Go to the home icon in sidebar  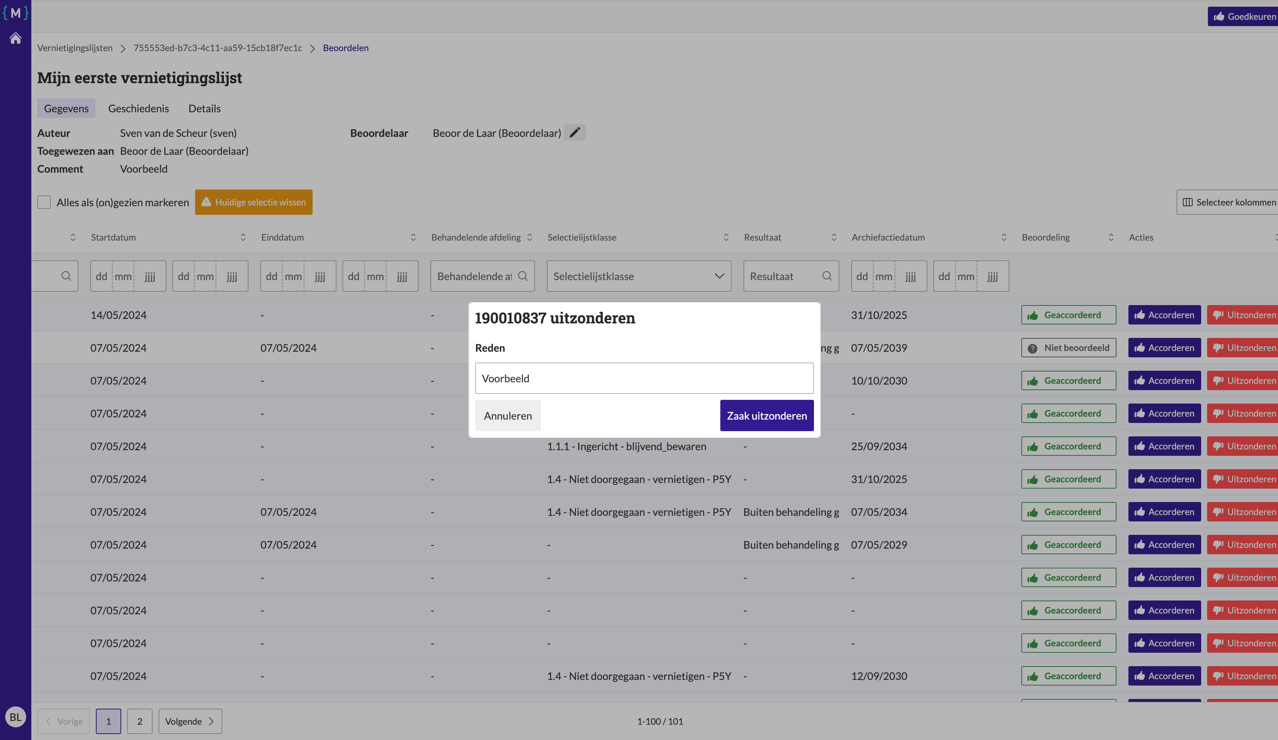click(16, 38)
